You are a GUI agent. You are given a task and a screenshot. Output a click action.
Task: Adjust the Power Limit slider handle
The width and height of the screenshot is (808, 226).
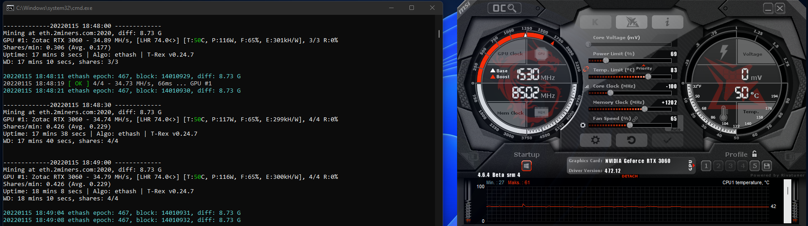[606, 60]
